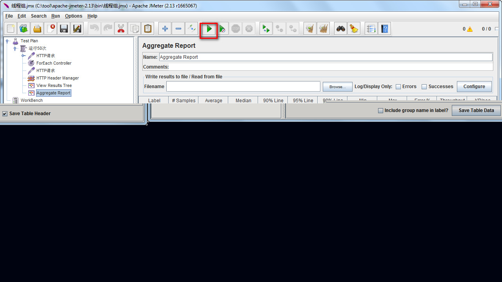Image resolution: width=502 pixels, height=282 pixels.
Task: Click the Stop test toolbar icon
Action: (236, 29)
